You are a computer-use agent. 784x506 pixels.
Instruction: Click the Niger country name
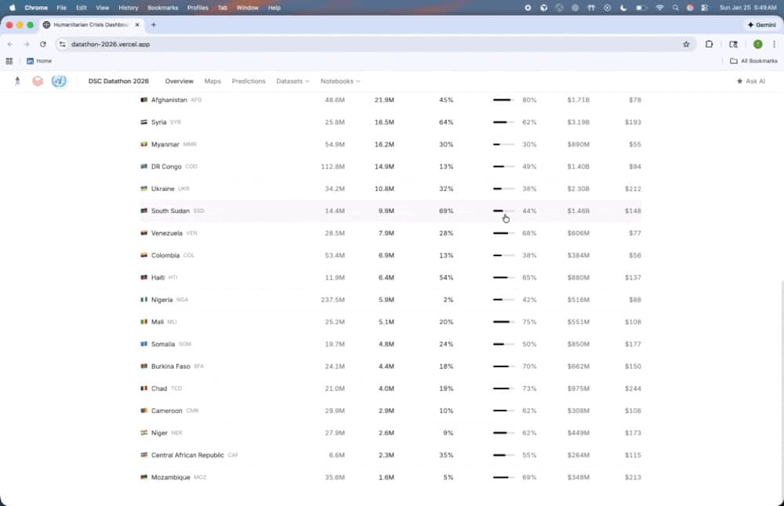(x=159, y=432)
